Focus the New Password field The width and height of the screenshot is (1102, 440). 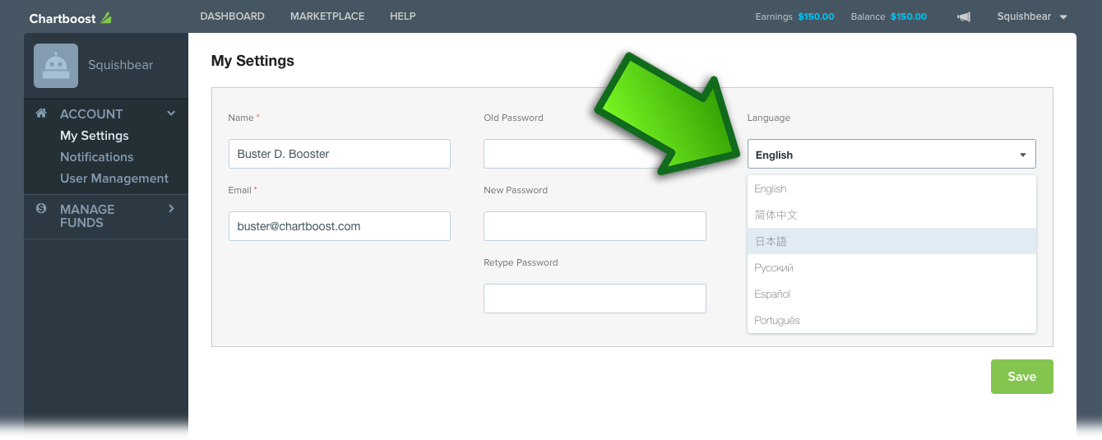click(595, 226)
